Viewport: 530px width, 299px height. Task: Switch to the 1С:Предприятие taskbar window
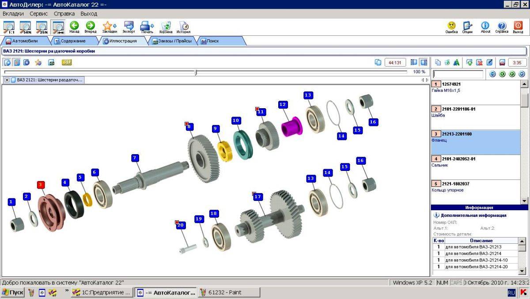pos(101,292)
